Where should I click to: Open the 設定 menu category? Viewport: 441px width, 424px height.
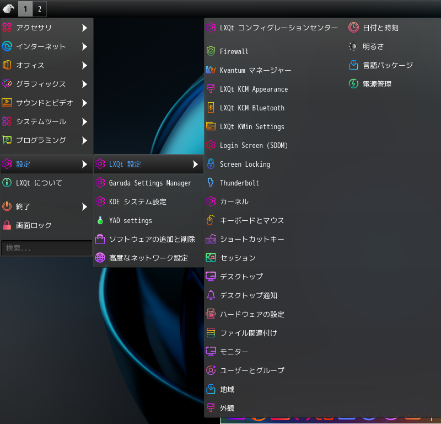click(x=47, y=164)
